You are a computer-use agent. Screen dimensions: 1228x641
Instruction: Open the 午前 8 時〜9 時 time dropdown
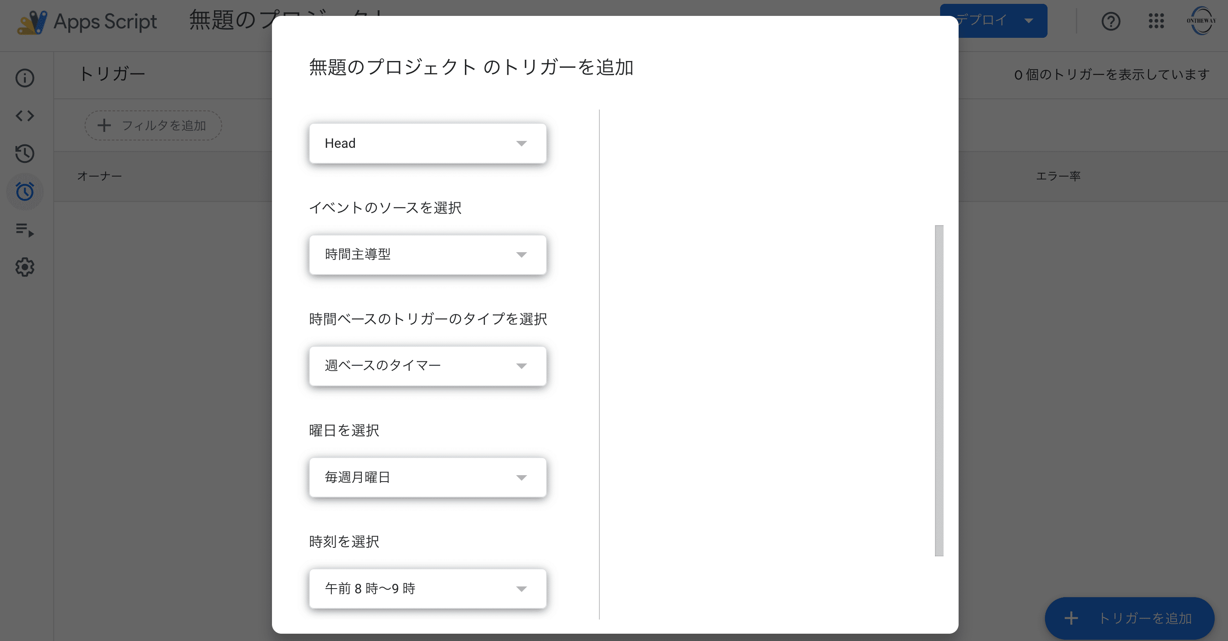[428, 589]
